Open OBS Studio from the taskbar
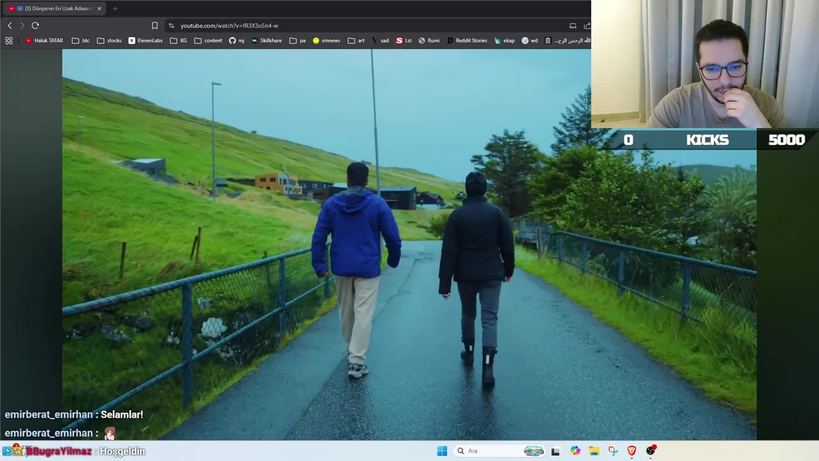Viewport: 819px width, 461px height. (651, 451)
